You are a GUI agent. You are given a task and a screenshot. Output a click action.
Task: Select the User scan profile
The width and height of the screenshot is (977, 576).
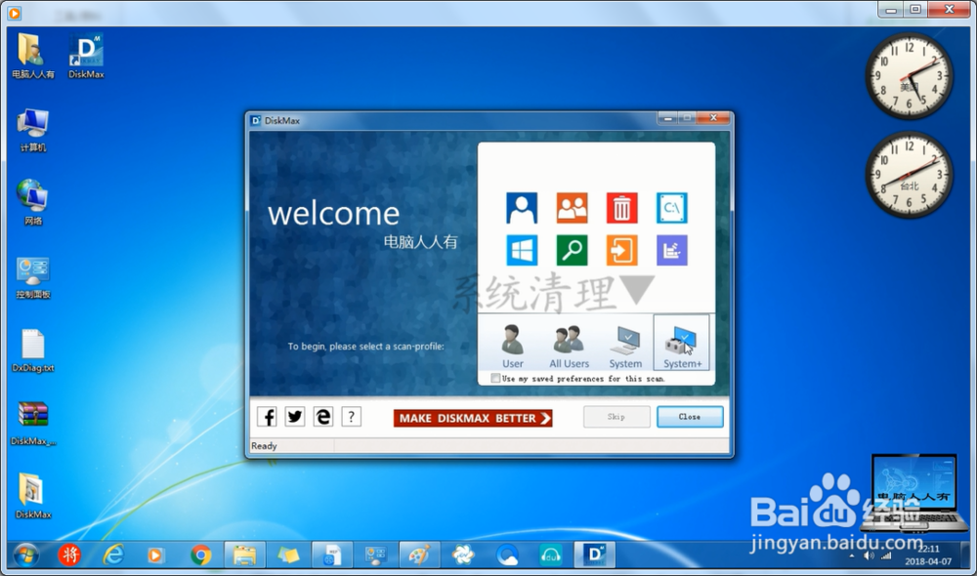[513, 346]
